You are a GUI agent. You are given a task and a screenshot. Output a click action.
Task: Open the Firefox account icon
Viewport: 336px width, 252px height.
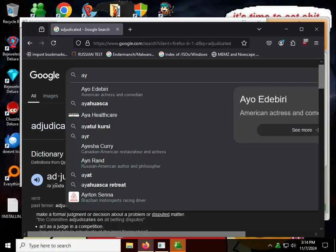click(x=281, y=43)
